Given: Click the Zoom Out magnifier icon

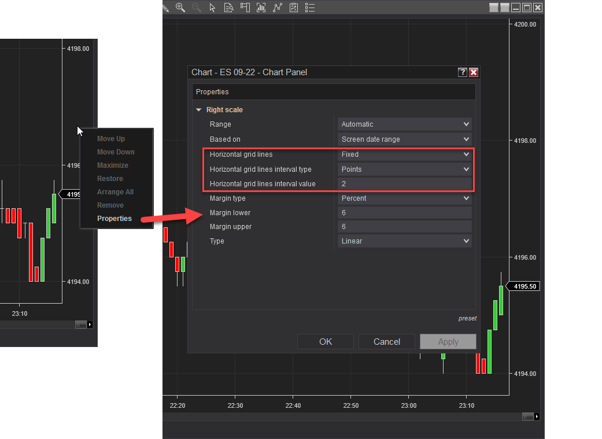Looking at the screenshot, I should coord(196,8).
